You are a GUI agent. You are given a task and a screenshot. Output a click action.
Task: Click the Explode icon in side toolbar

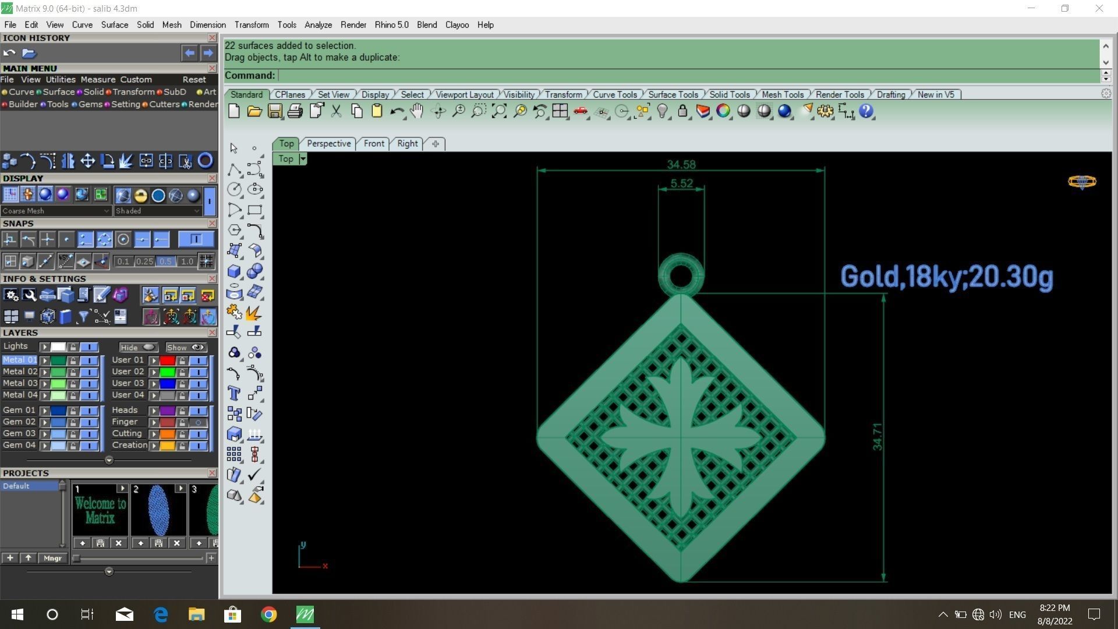click(254, 313)
